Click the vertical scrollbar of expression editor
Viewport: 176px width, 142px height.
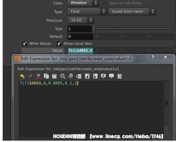click(167, 103)
